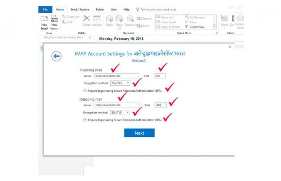The height and width of the screenshot is (181, 281).
Task: Open the Junk dropdown
Action: 68,22
